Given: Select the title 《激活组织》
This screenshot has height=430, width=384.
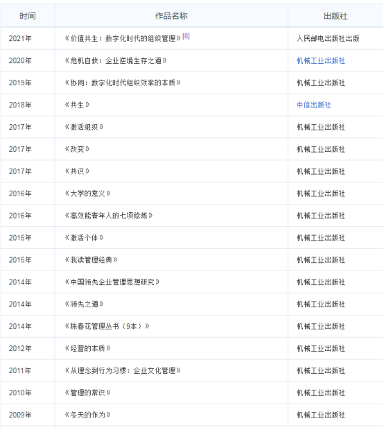Looking at the screenshot, I should coord(84,127).
